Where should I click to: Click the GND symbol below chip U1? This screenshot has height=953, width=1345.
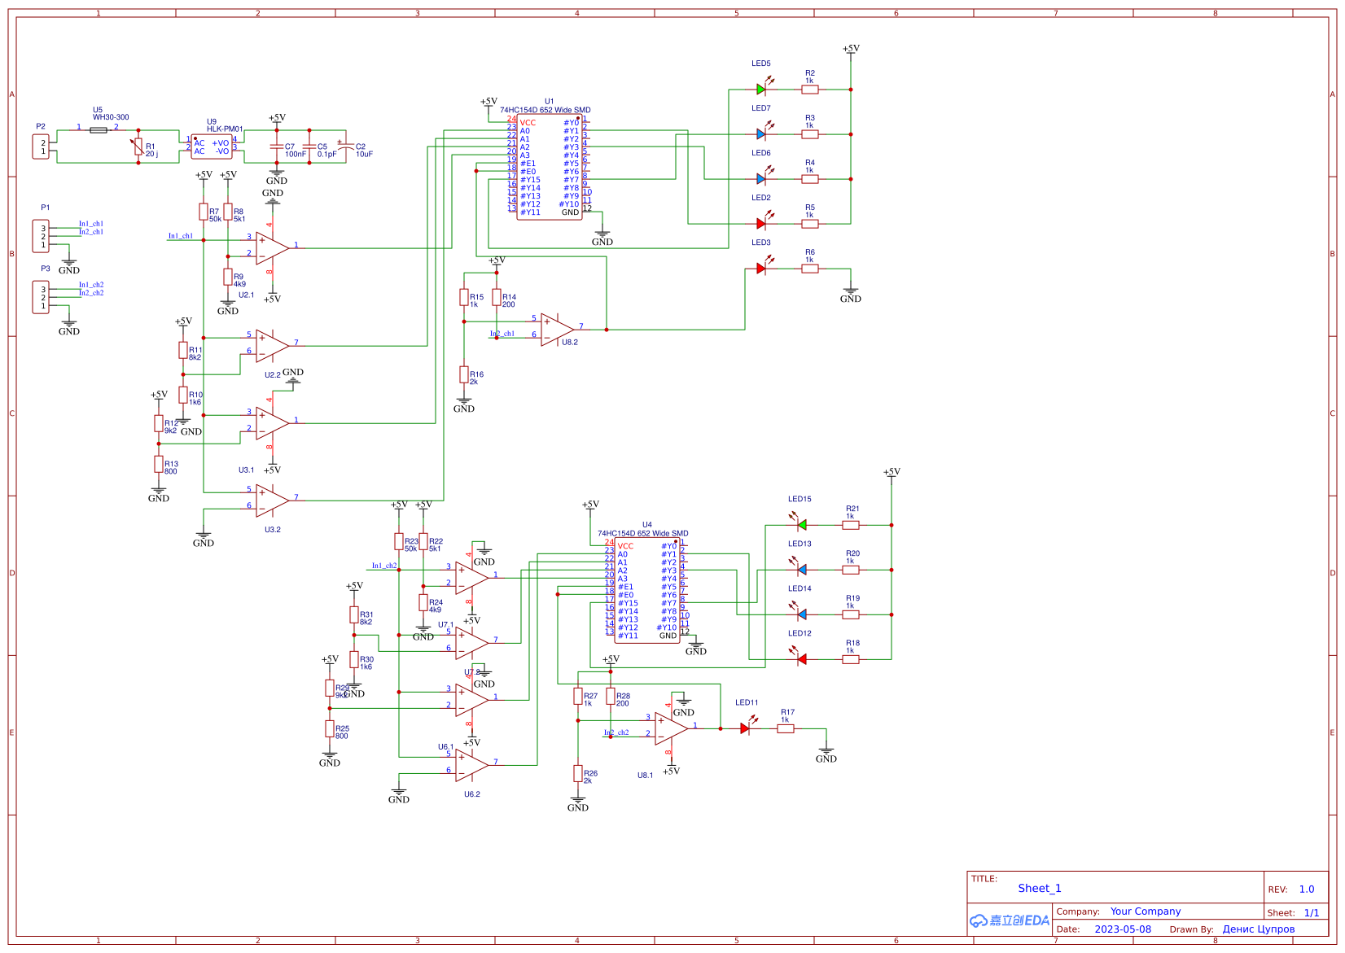point(602,234)
